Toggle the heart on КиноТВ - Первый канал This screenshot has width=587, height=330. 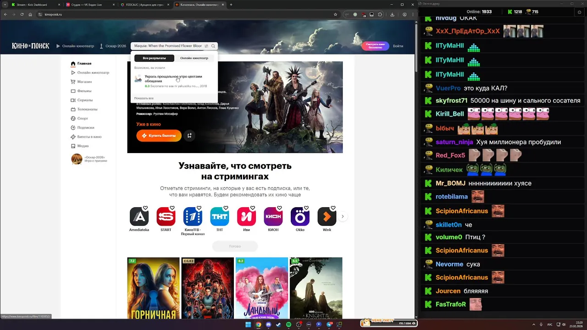[199, 208]
